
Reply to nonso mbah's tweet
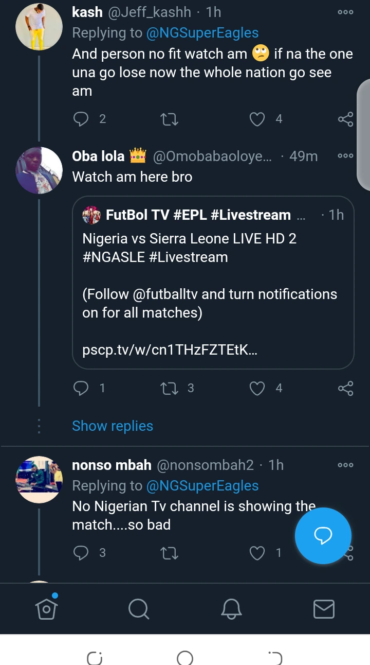(81, 553)
